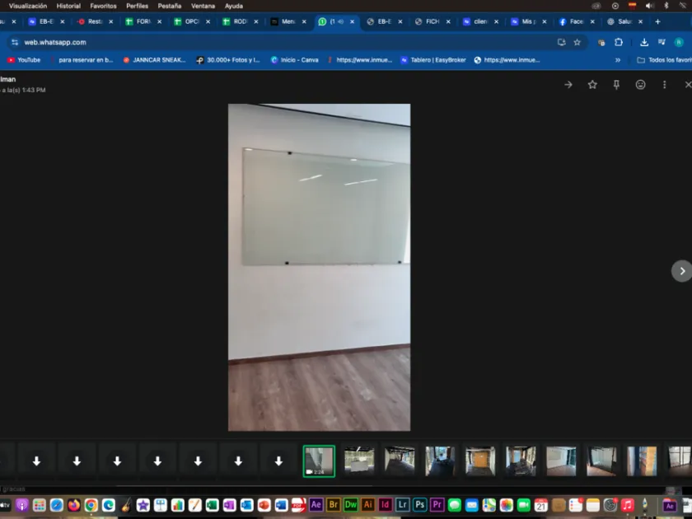Download the pending media item left of the 2:24 video

278,461
